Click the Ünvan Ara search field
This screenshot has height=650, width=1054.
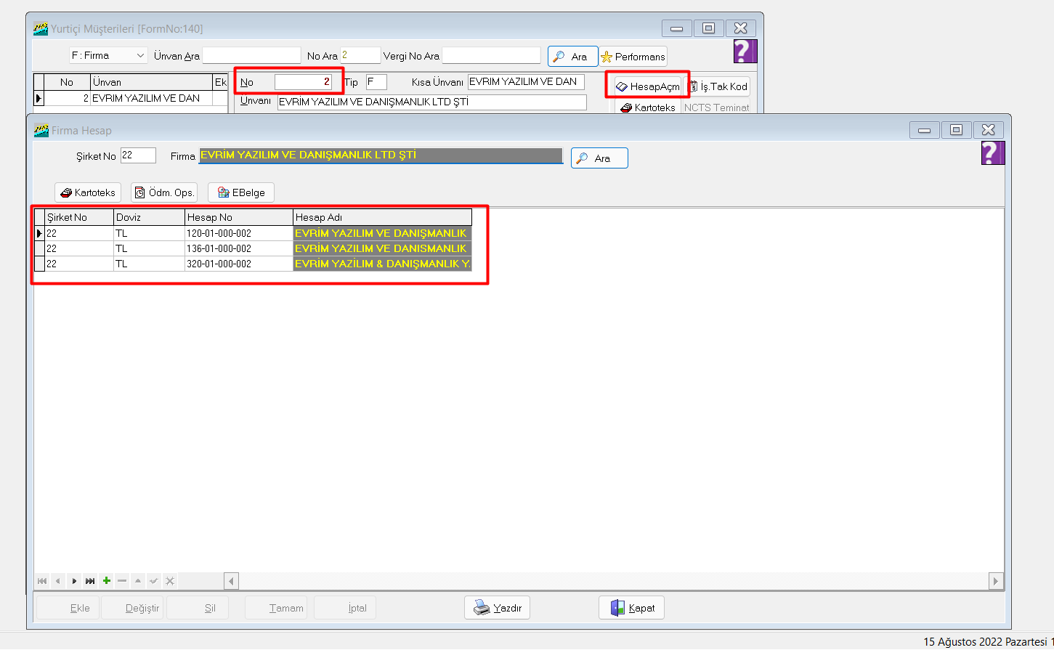(x=251, y=56)
